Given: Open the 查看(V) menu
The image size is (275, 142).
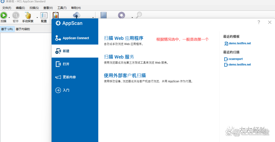Looking at the screenshot, I should tap(48, 8).
